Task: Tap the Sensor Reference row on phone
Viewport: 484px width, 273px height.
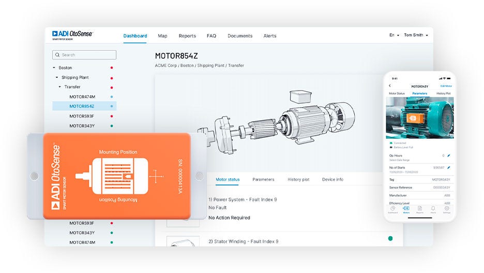Action: [x=420, y=188]
